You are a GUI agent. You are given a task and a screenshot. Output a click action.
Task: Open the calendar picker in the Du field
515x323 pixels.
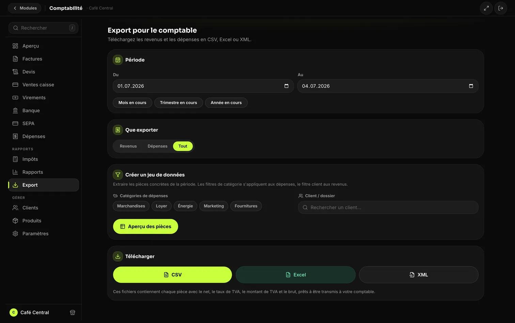point(286,86)
